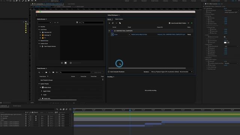Click the Preset Browser horizontal scrollbar

tap(57, 100)
